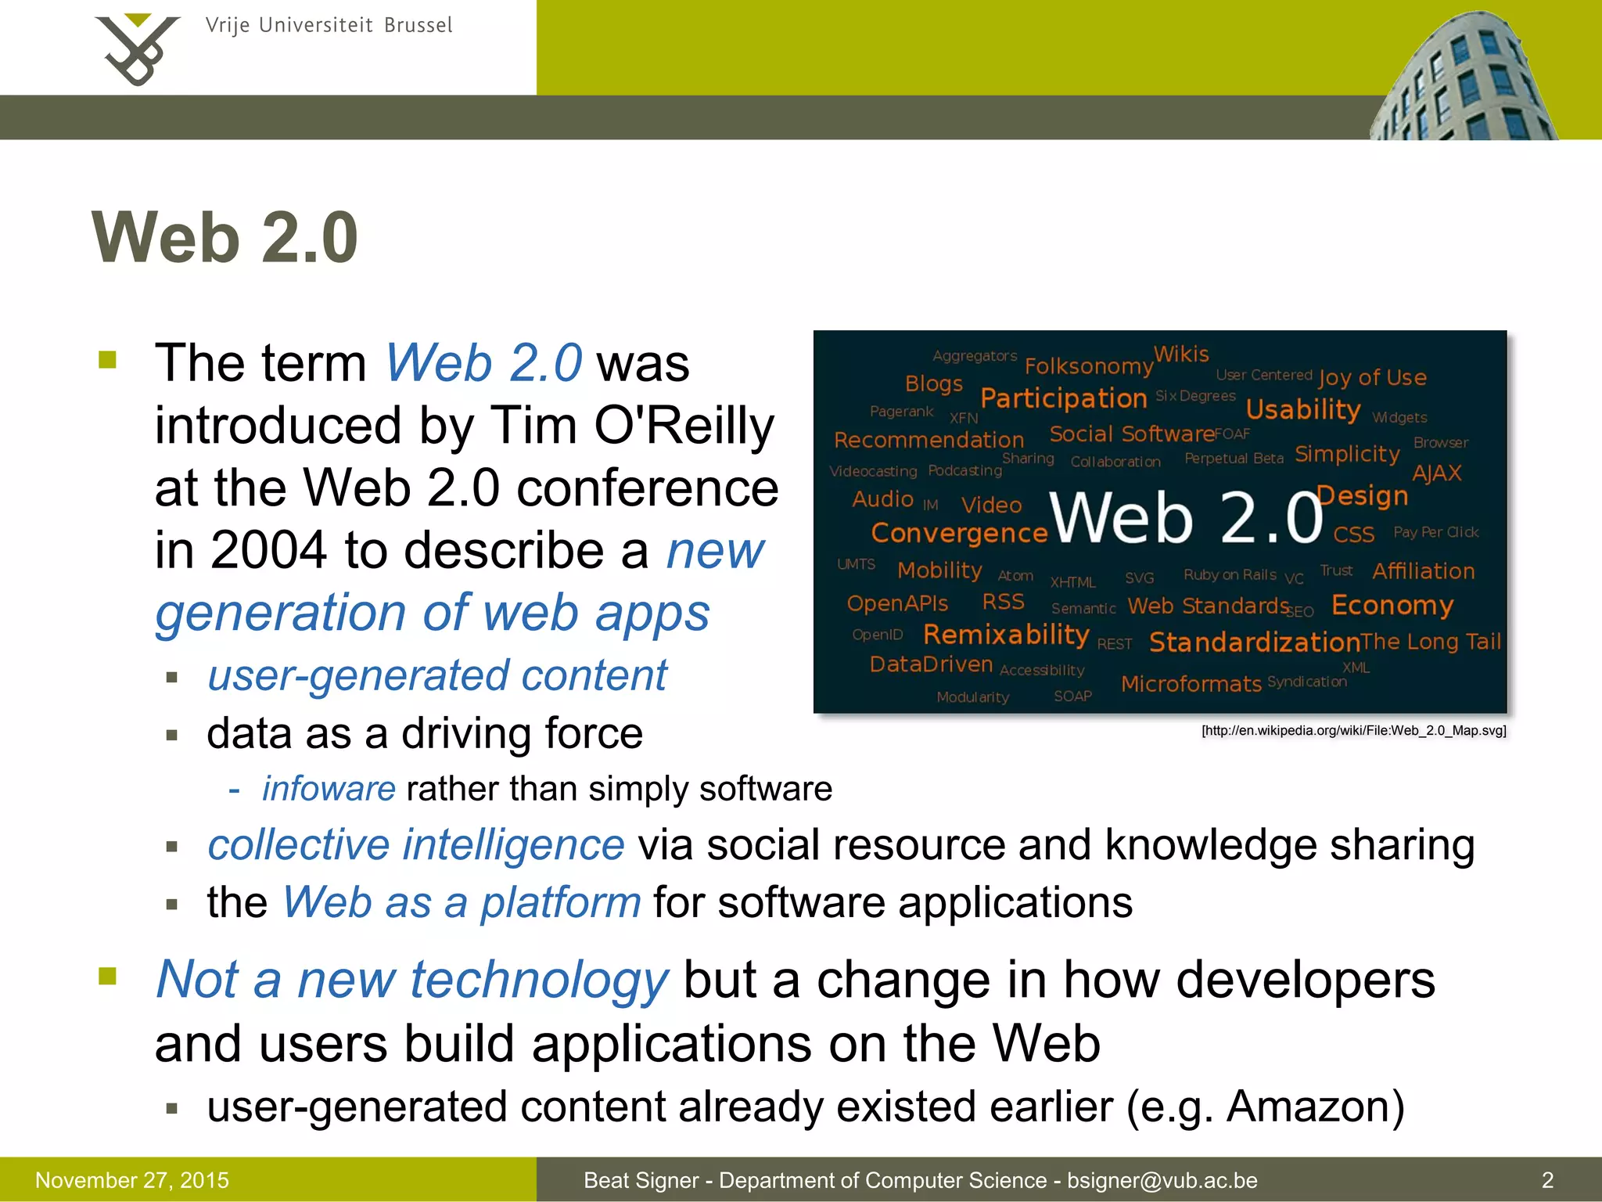The width and height of the screenshot is (1602, 1202).
Task: Click 'data as a driving force' bullet
Action: (x=424, y=734)
